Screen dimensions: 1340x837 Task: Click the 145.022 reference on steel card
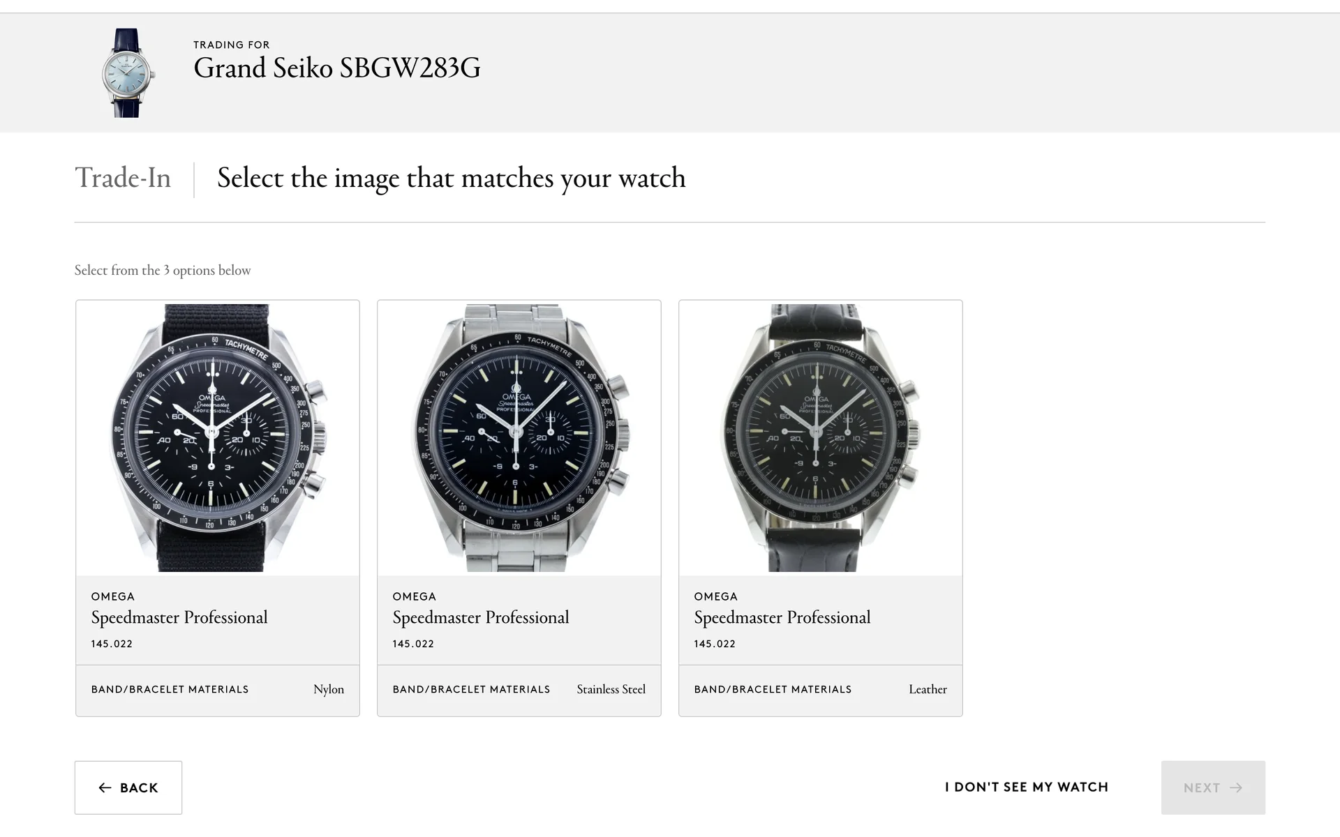coord(413,644)
